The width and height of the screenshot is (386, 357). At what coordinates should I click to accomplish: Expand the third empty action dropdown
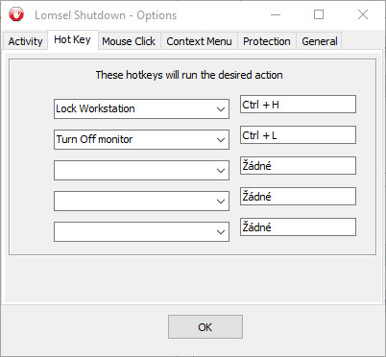pyautogui.click(x=141, y=170)
